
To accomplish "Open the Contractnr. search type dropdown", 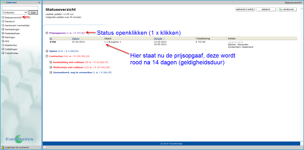I will tap(15, 13).
